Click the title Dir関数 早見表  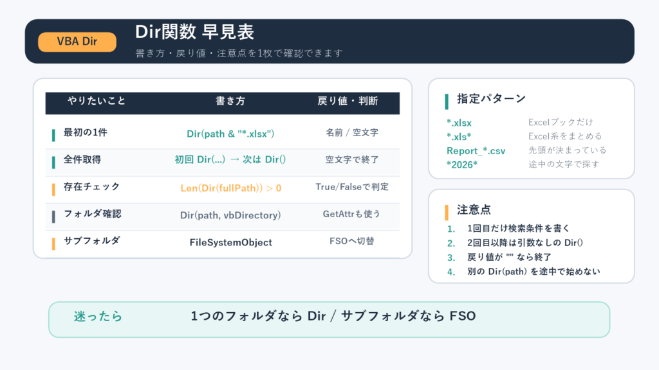[194, 32]
